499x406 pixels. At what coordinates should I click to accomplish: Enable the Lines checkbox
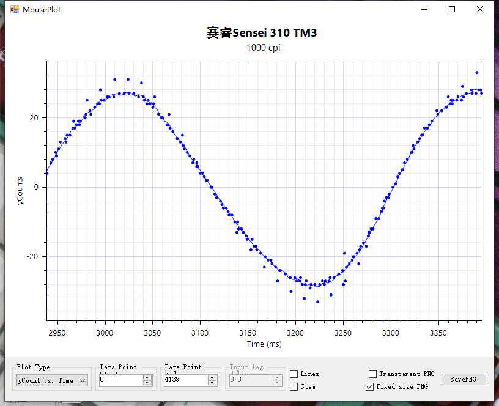tap(294, 374)
